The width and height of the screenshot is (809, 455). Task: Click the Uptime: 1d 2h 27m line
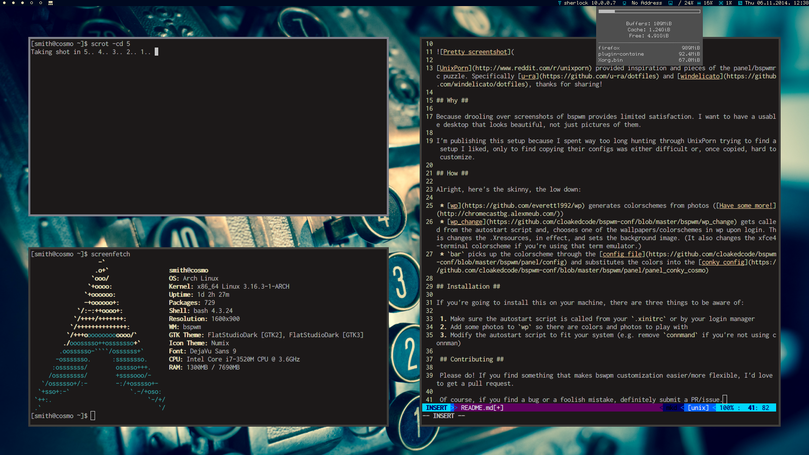coord(199,295)
